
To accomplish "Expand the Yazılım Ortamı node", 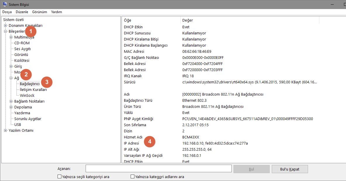I will [x=5, y=130].
